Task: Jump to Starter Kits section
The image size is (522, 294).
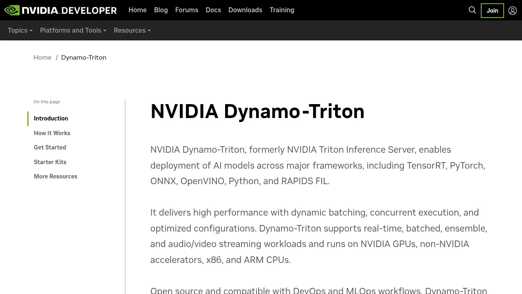Action: coord(50,162)
